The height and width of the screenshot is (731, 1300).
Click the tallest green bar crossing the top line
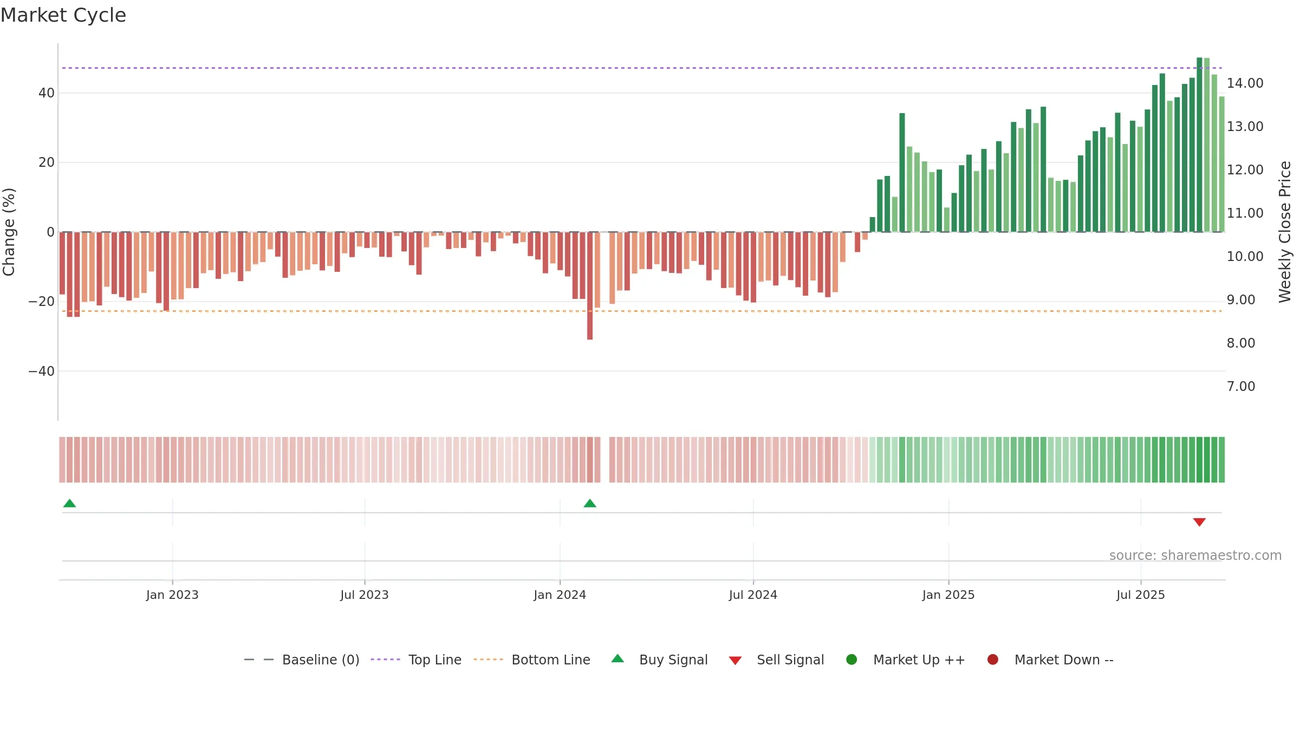coord(1199,145)
